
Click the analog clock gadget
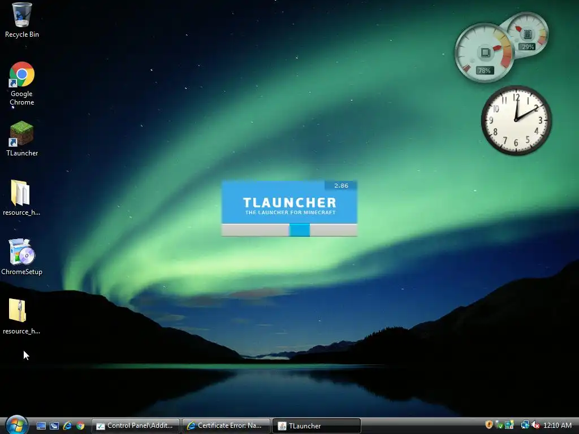pyautogui.click(x=516, y=120)
